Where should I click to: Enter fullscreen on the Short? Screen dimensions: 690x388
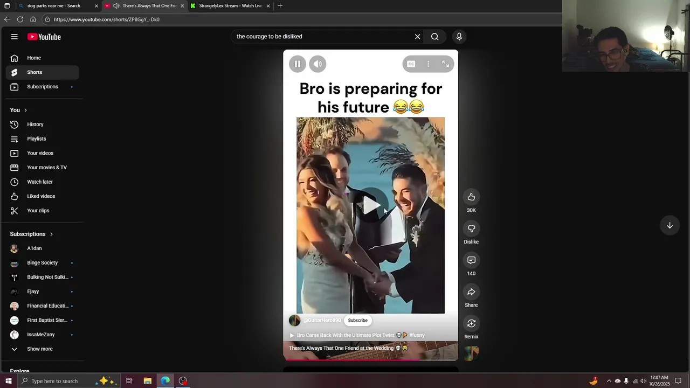pos(446,64)
